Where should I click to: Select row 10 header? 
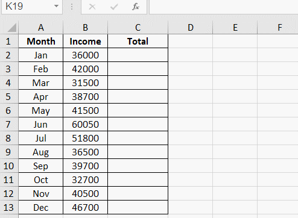click(x=8, y=166)
